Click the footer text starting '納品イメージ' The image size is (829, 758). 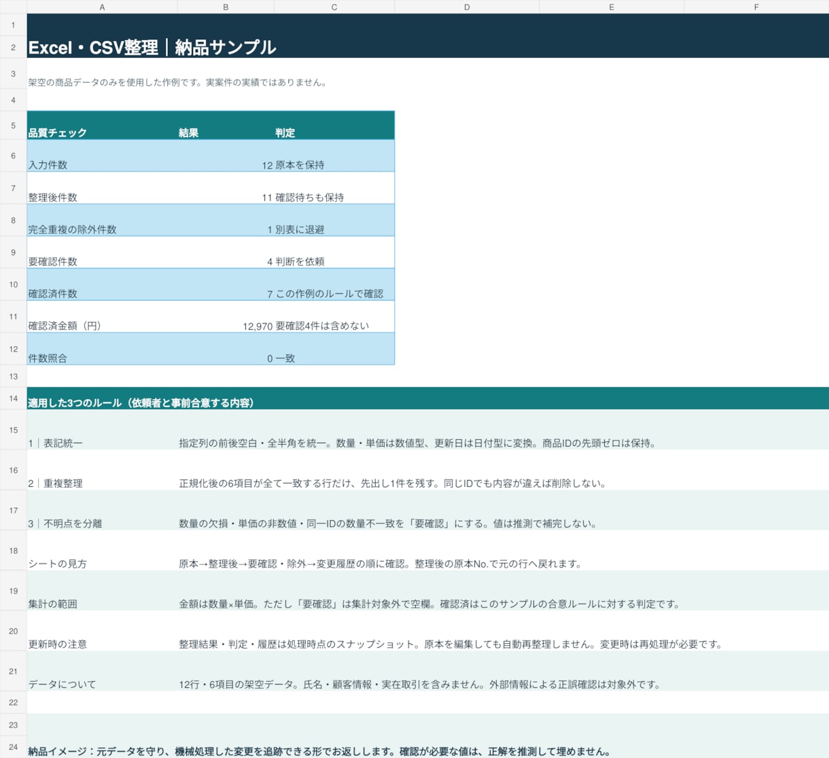(319, 751)
